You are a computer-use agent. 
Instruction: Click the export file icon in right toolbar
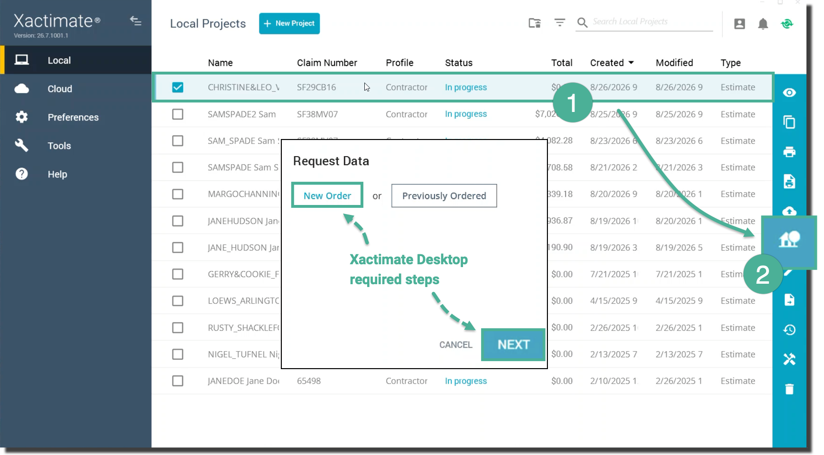[789, 300]
